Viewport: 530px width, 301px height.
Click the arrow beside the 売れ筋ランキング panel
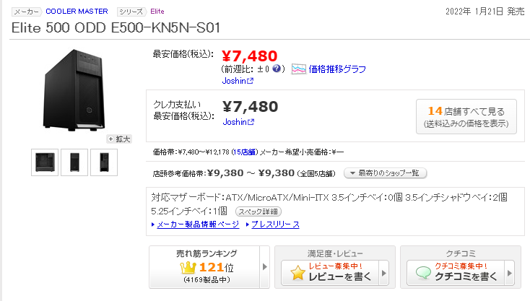pyautogui.click(x=264, y=267)
